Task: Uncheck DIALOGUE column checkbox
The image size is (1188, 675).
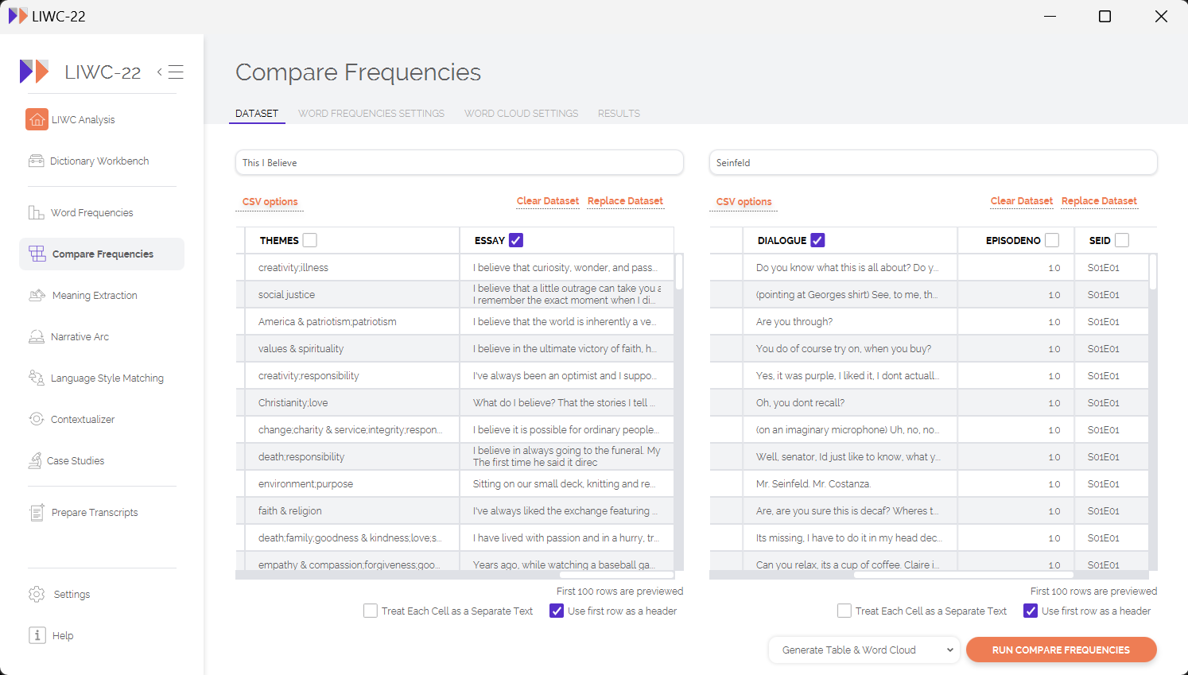Action: [817, 240]
